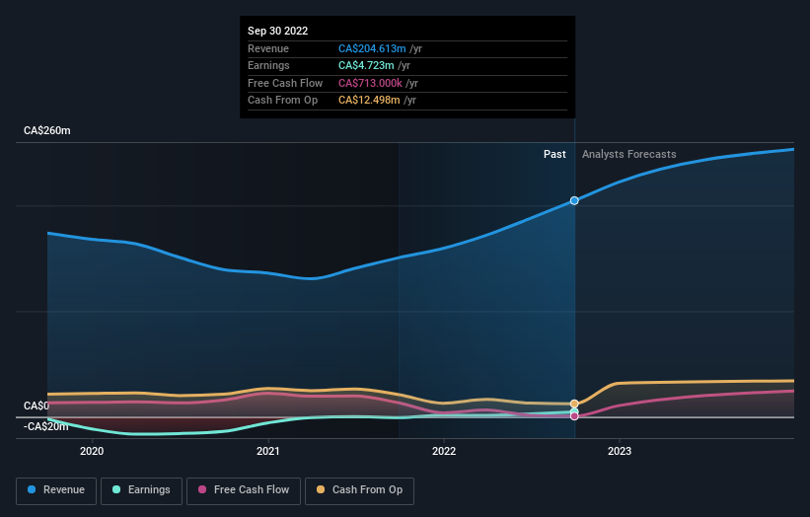Select the Cash From Op orange data marker
810x517 pixels.
click(574, 404)
